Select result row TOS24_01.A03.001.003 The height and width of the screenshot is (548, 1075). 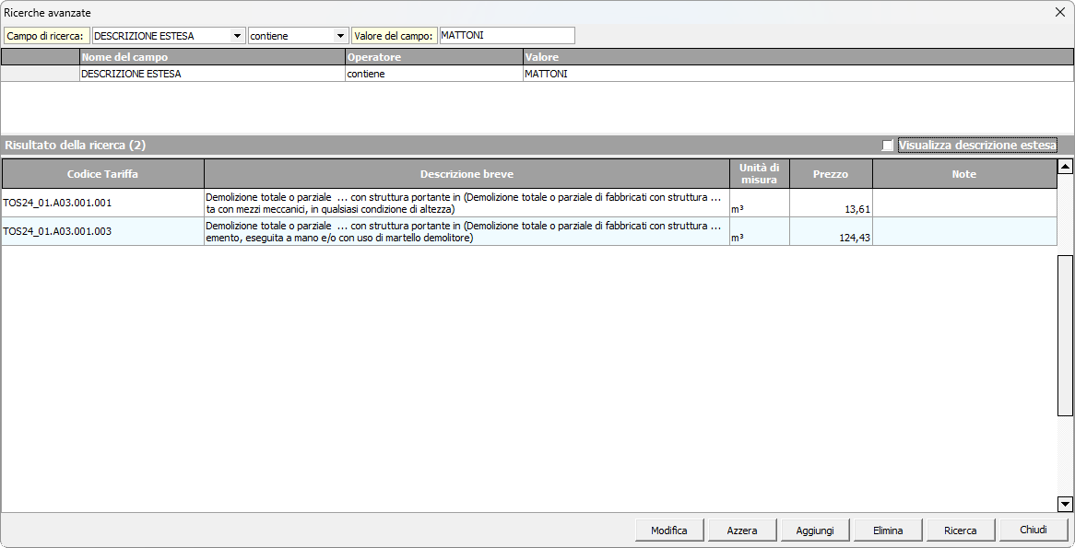coord(102,231)
